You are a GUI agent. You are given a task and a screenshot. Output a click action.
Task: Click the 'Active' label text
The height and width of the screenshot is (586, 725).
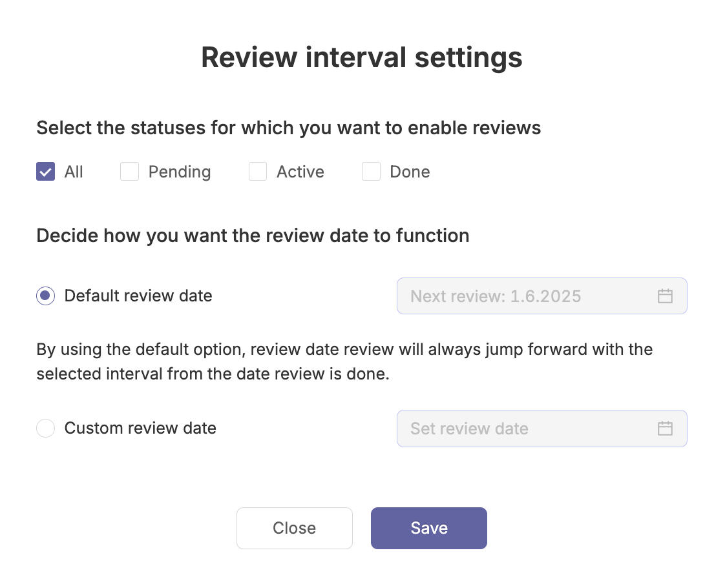[x=300, y=172]
